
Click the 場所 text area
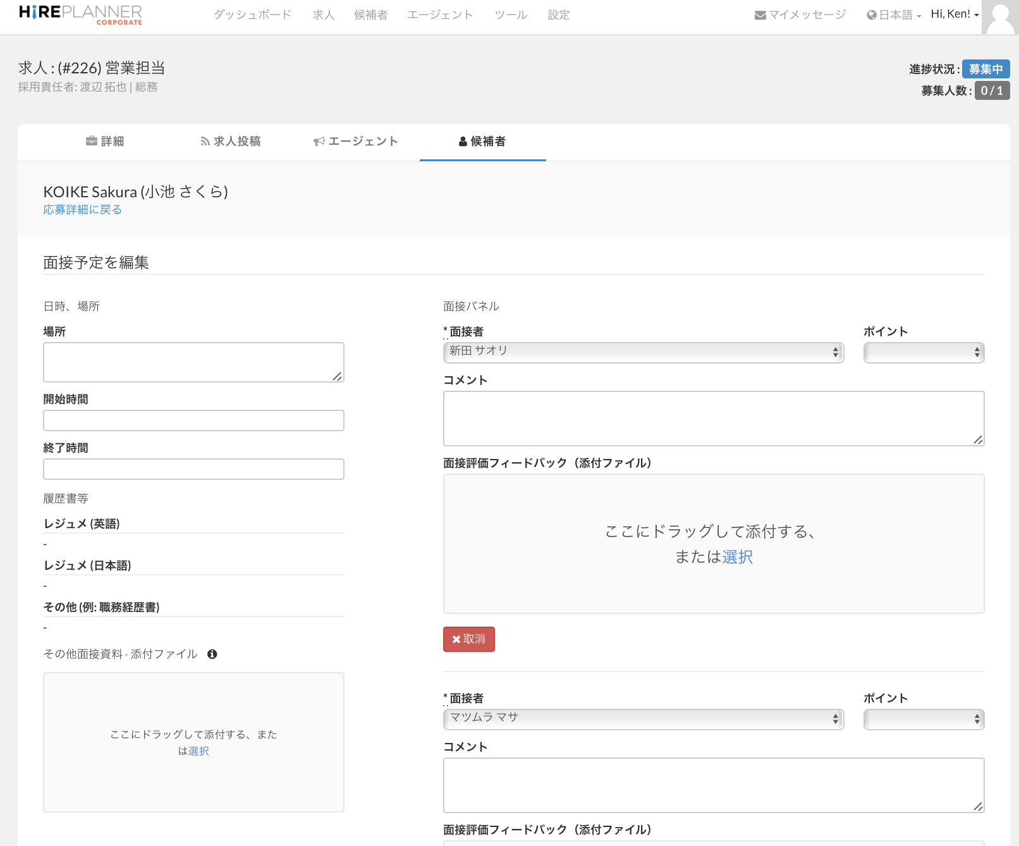click(193, 362)
